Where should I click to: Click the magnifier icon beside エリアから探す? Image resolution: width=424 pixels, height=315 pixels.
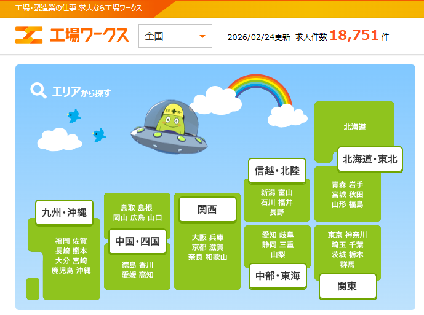point(38,91)
